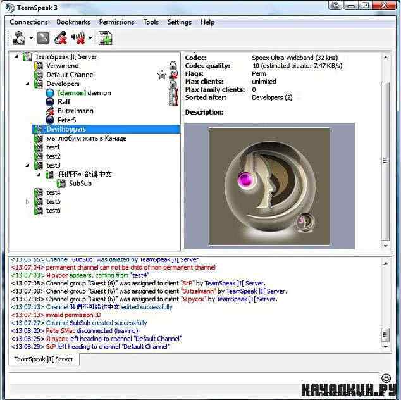This screenshot has width=401, height=400.
Task: Open the connect icon dropdown arrow
Action: [31, 38]
